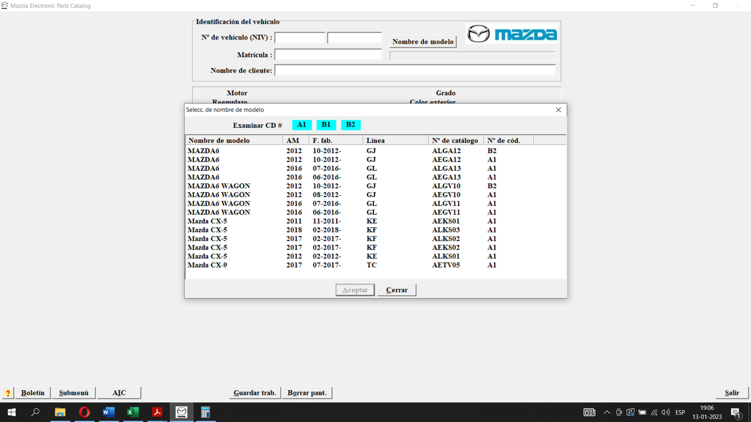Click the Aceptar button
Screen dimensions: 751x422
(x=355, y=290)
